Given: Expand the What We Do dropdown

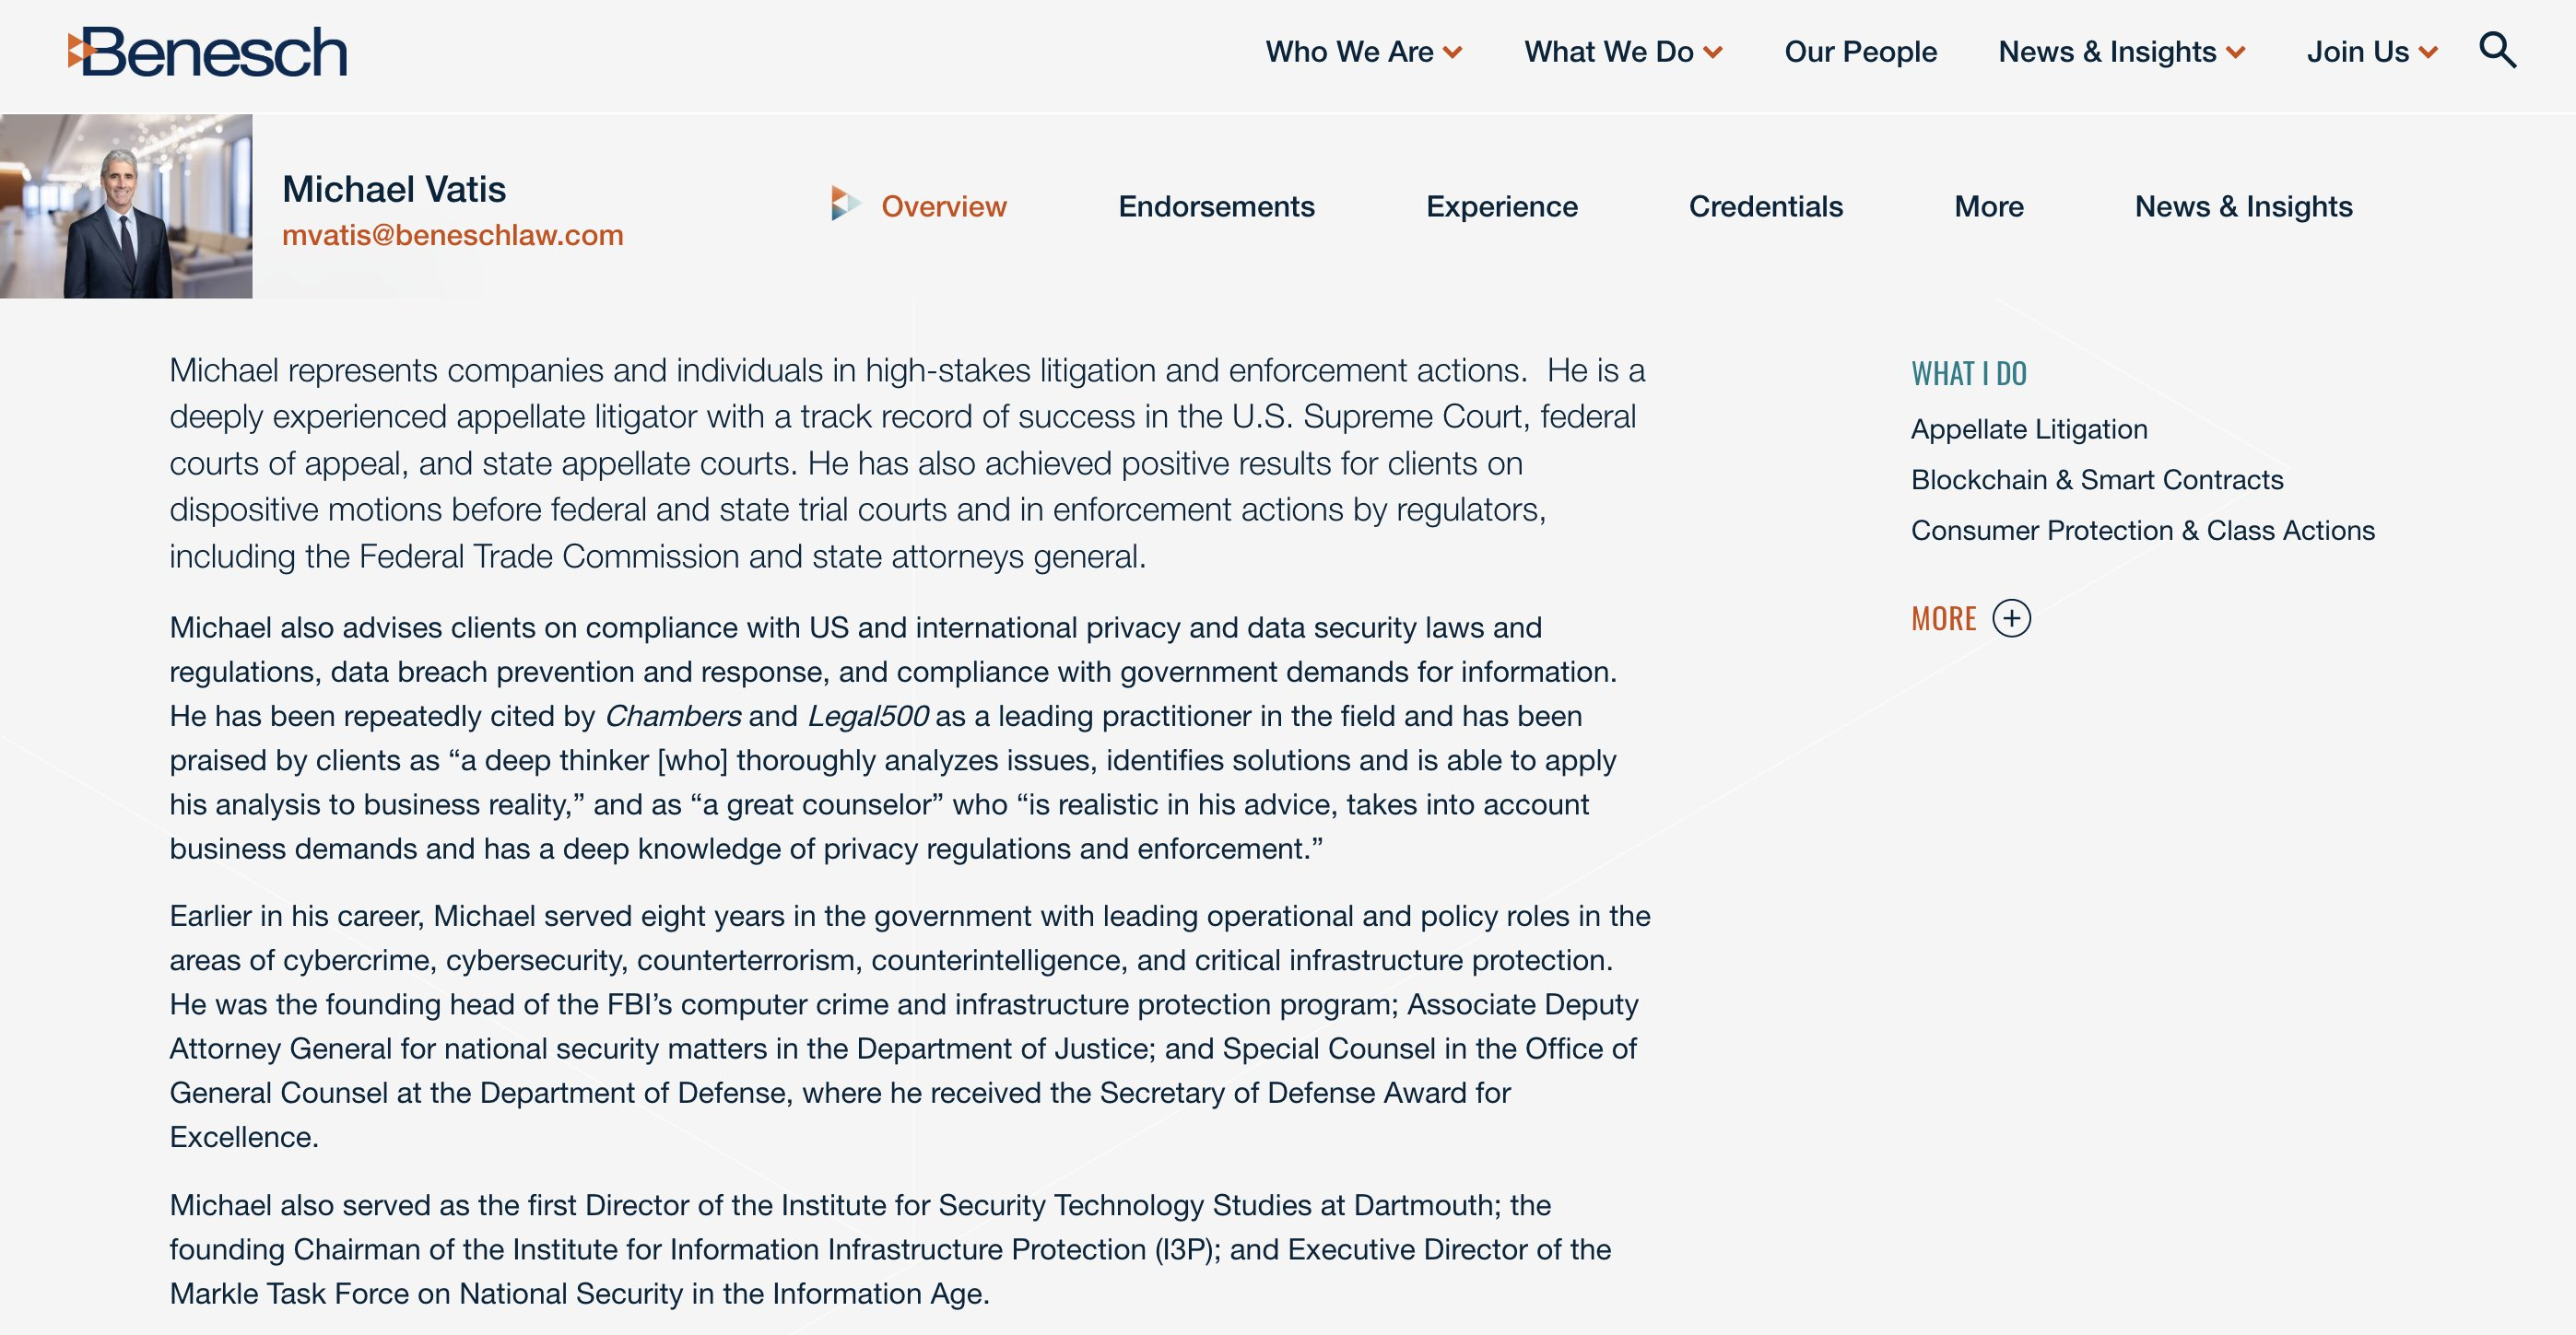Looking at the screenshot, I should (x=1622, y=52).
